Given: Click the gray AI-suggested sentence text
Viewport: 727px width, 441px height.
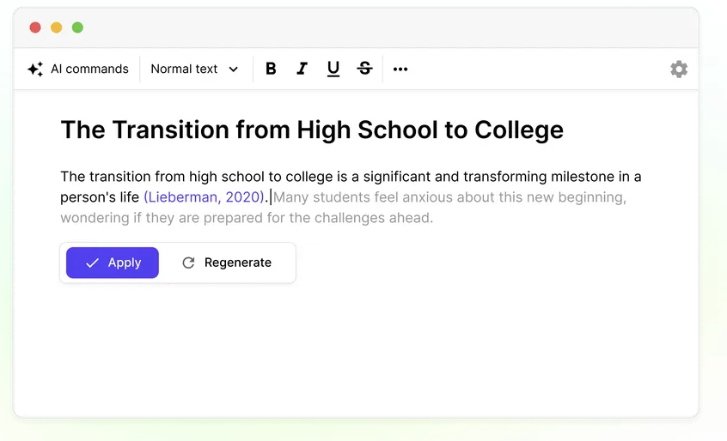Looking at the screenshot, I should [344, 208].
